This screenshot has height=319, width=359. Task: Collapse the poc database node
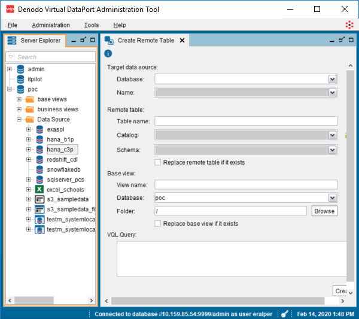(10, 89)
